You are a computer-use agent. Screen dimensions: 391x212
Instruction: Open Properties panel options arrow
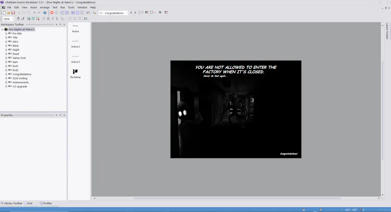(x=56, y=115)
